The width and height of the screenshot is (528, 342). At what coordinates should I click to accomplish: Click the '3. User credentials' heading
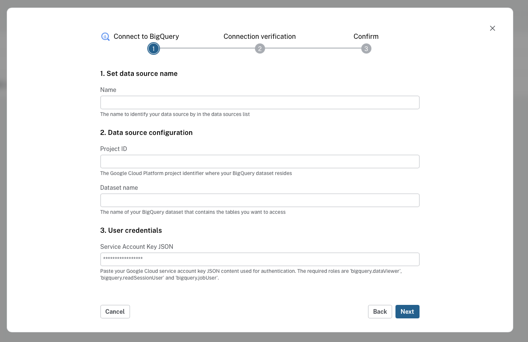pos(131,231)
